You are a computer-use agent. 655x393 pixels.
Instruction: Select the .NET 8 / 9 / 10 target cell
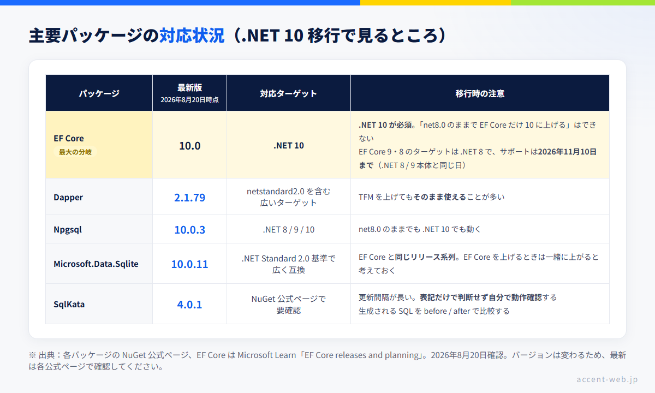coord(289,230)
